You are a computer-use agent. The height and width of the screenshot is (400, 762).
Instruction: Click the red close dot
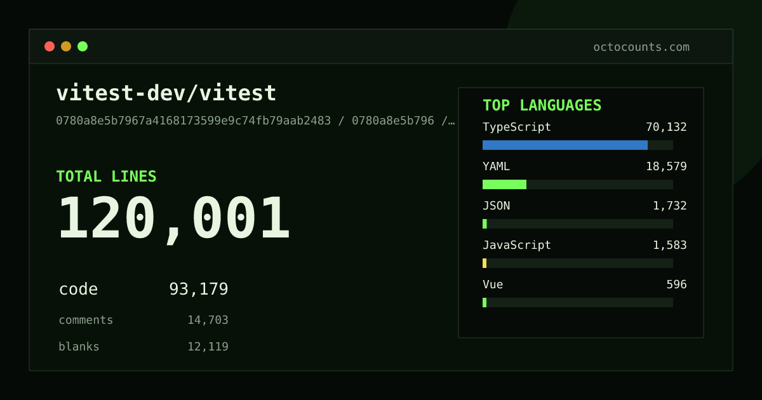[x=50, y=46]
